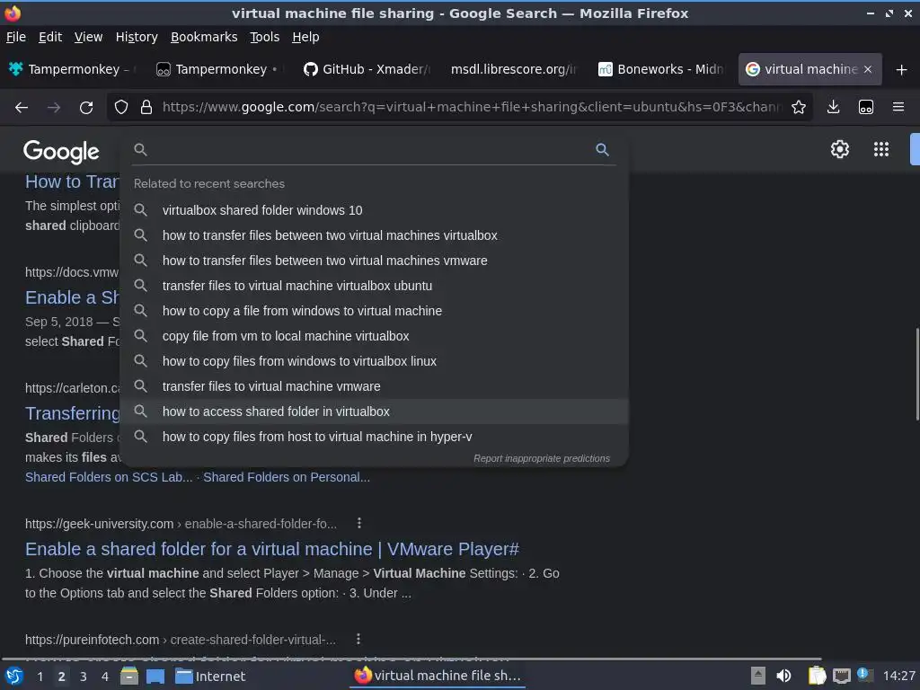
Task: Switch to workspace 4 in taskbar
Action: tap(105, 677)
